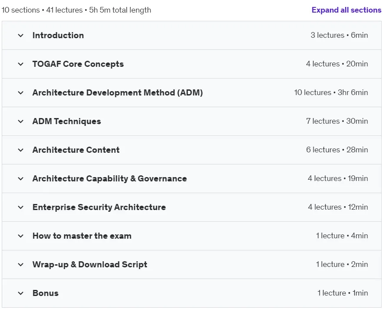
Task: Open the Introduction section title
Action: [58, 36]
